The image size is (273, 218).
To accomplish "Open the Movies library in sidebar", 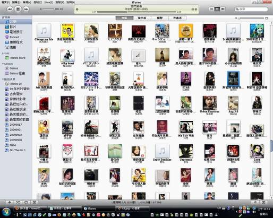I will (x=16, y=27).
